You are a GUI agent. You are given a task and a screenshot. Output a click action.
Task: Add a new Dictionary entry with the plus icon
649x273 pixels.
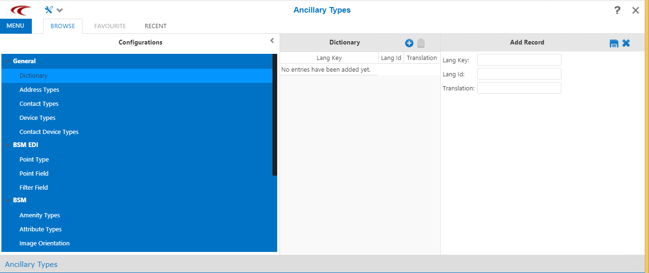[409, 43]
